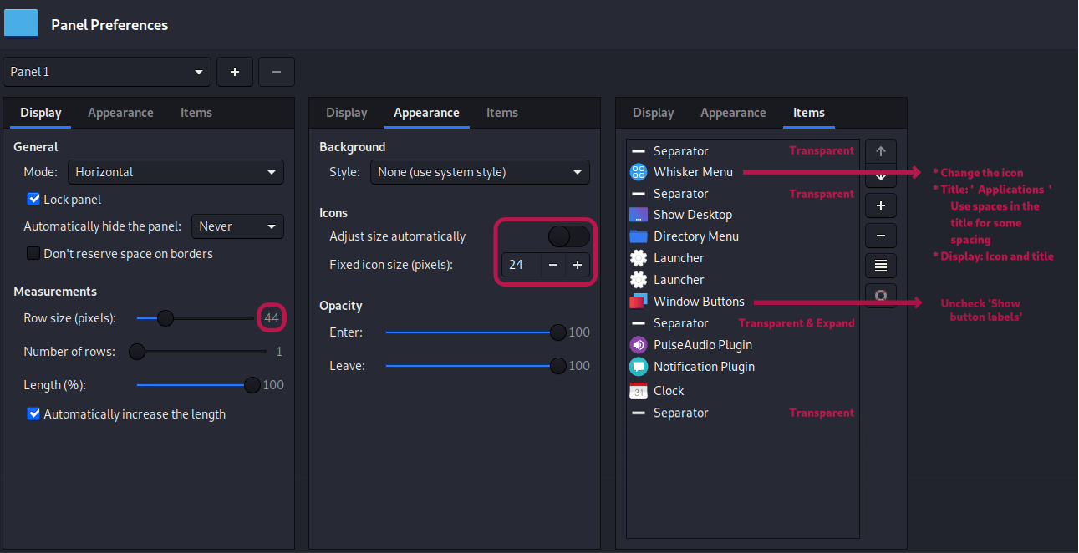Open the Background Style dropdown

tap(480, 172)
